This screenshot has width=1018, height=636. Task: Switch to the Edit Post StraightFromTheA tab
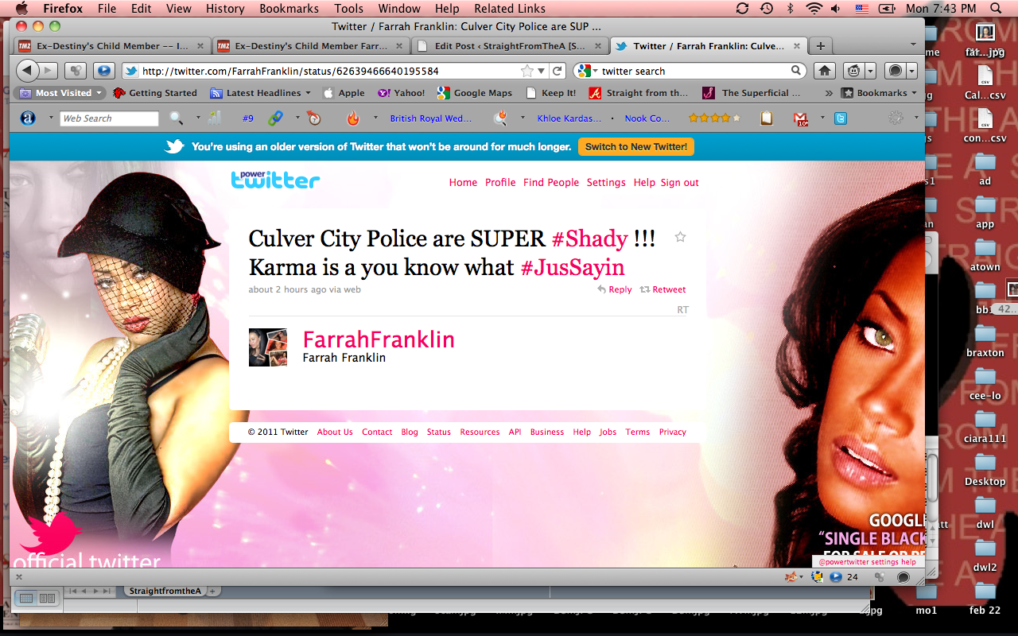coord(509,46)
